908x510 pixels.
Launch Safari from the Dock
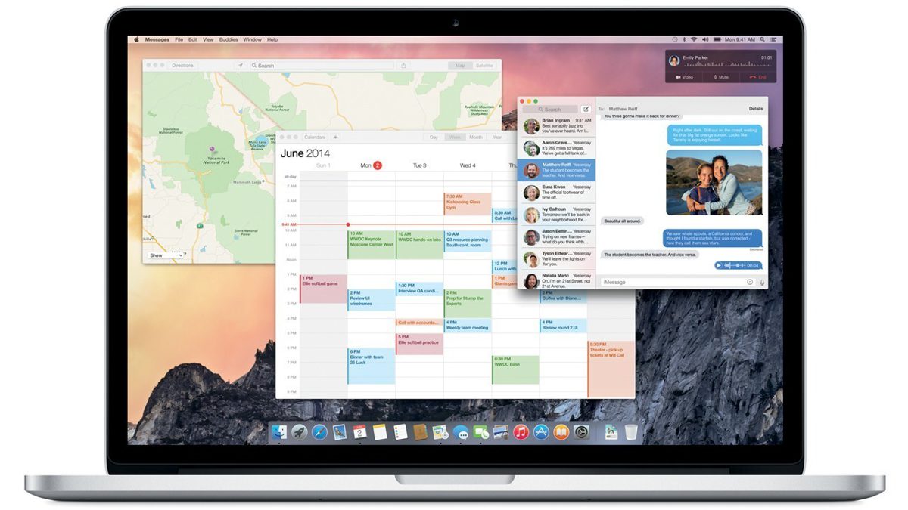319,432
